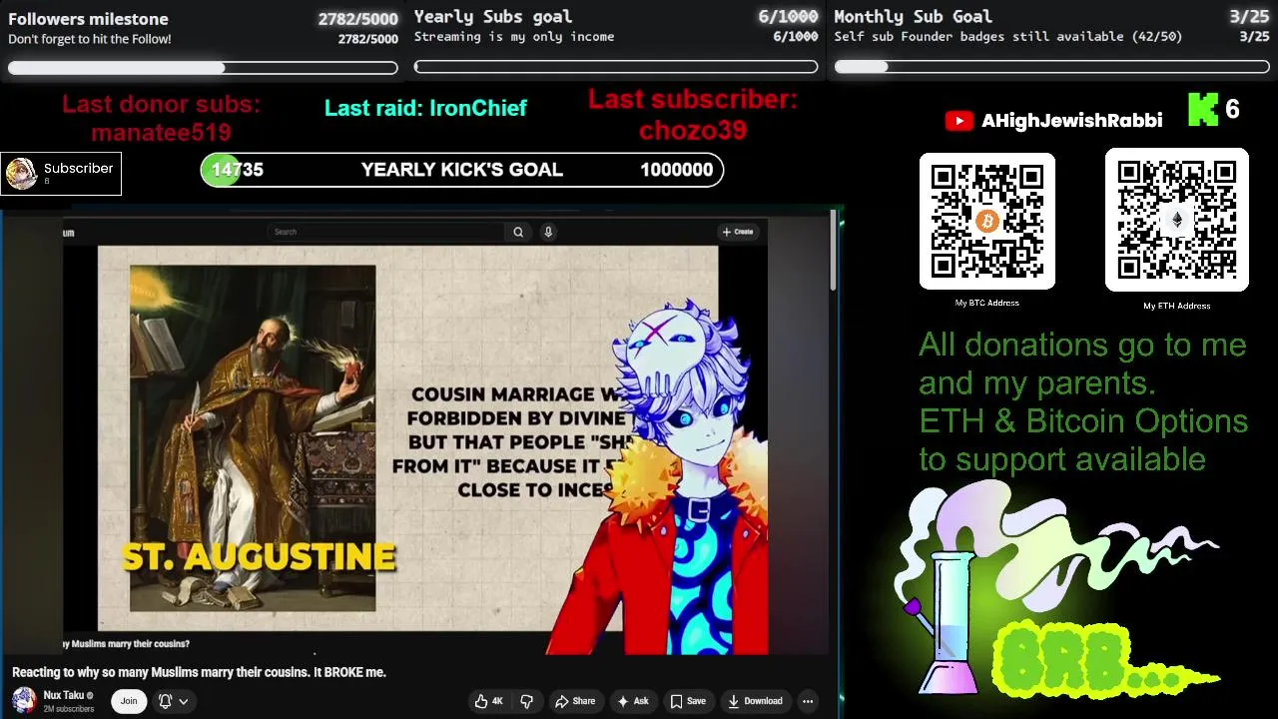Click the 'My BTC Address' caption
Viewport: 1278px width, 719px height.
coord(986,303)
